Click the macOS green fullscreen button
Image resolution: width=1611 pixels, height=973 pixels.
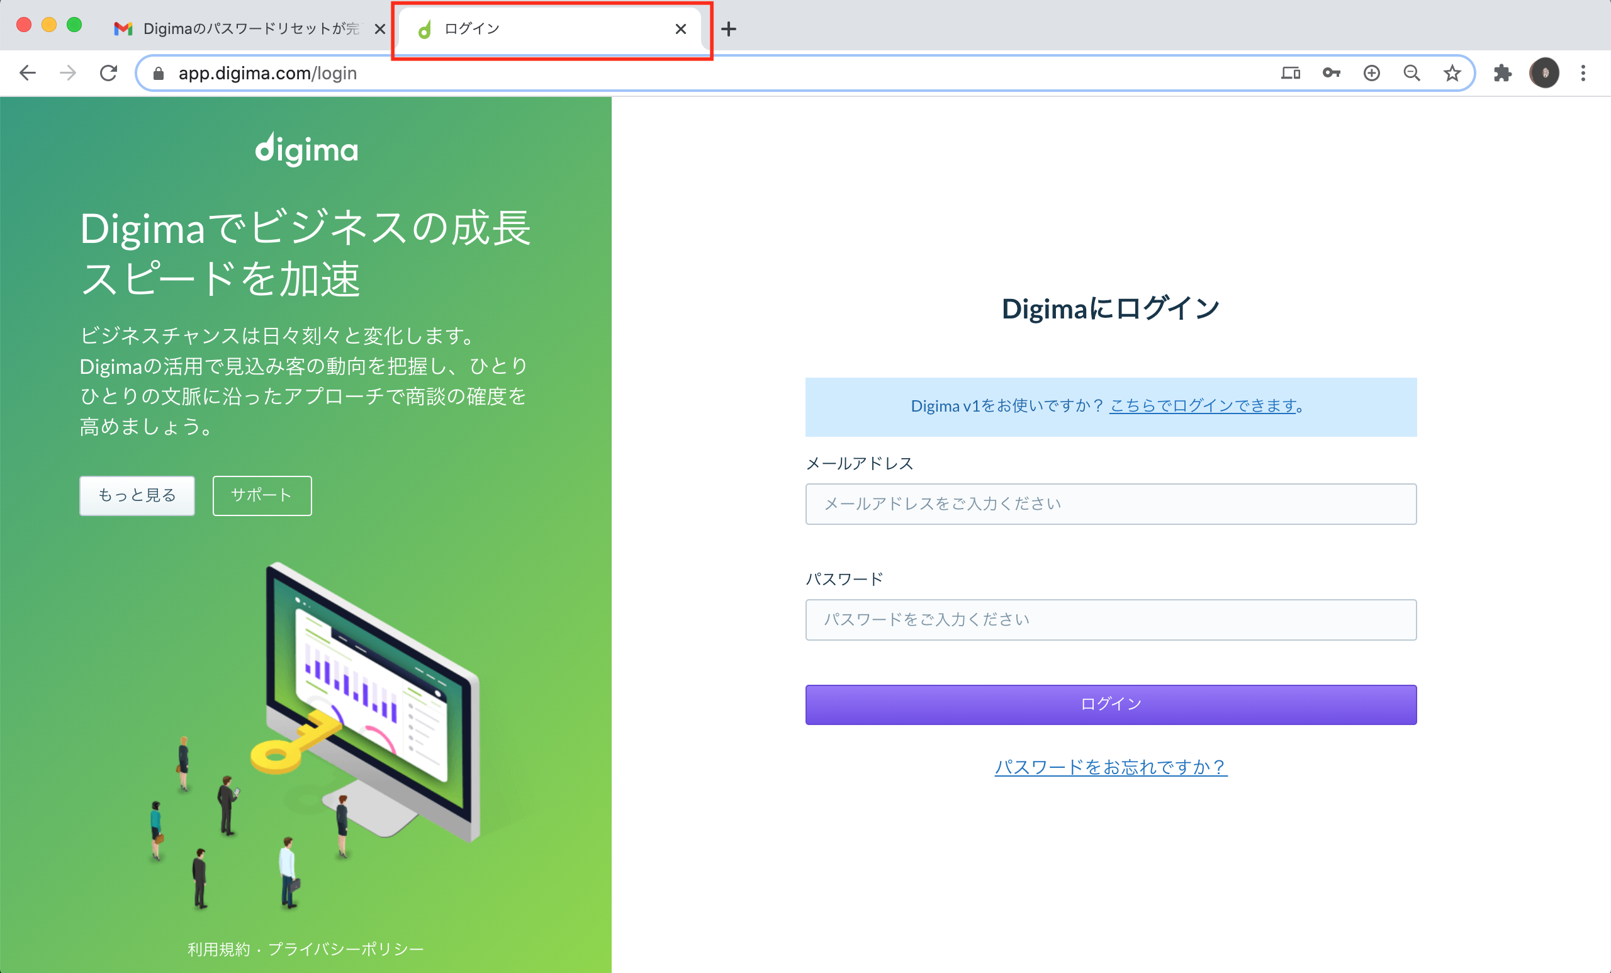pos(74,25)
